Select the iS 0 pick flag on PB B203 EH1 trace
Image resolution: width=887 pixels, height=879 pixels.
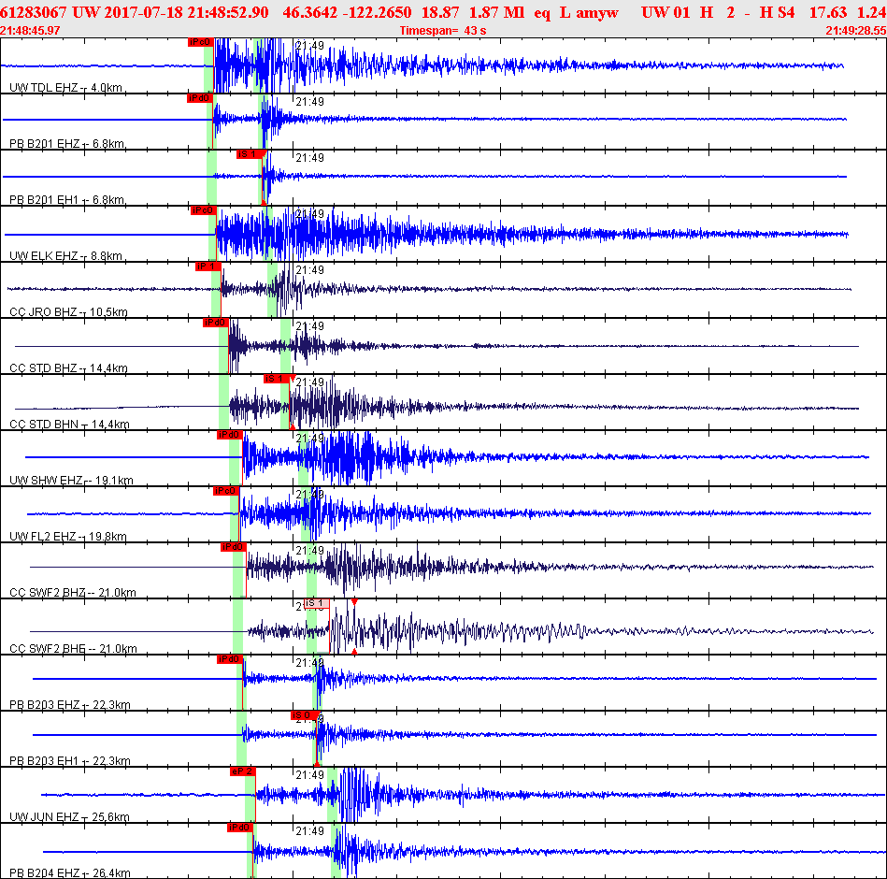click(x=305, y=715)
